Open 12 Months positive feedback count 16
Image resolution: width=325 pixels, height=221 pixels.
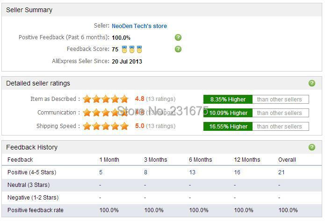(x=237, y=172)
